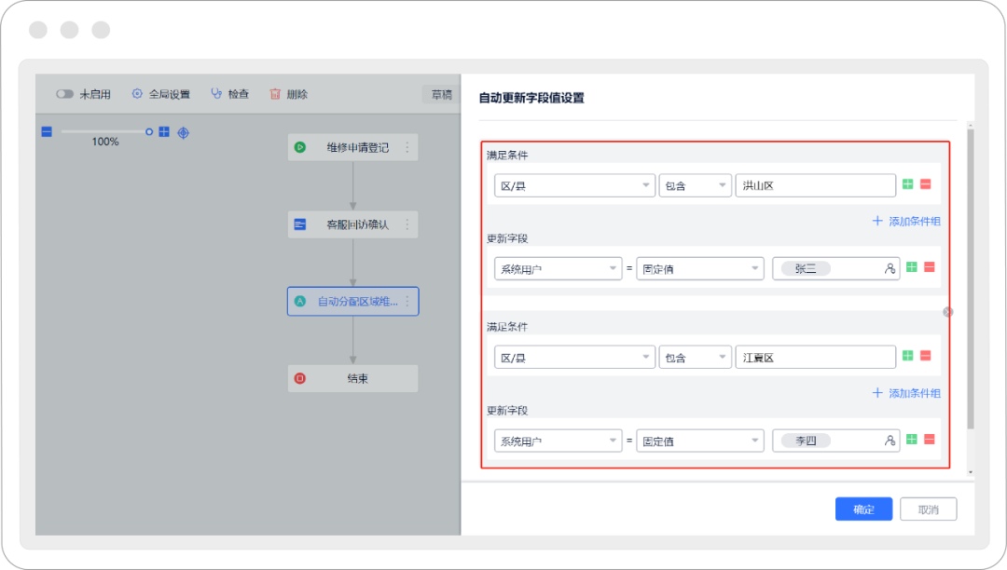1007x570 pixels.
Task: Expand the first 区/县 field dropdown
Action: click(x=573, y=186)
